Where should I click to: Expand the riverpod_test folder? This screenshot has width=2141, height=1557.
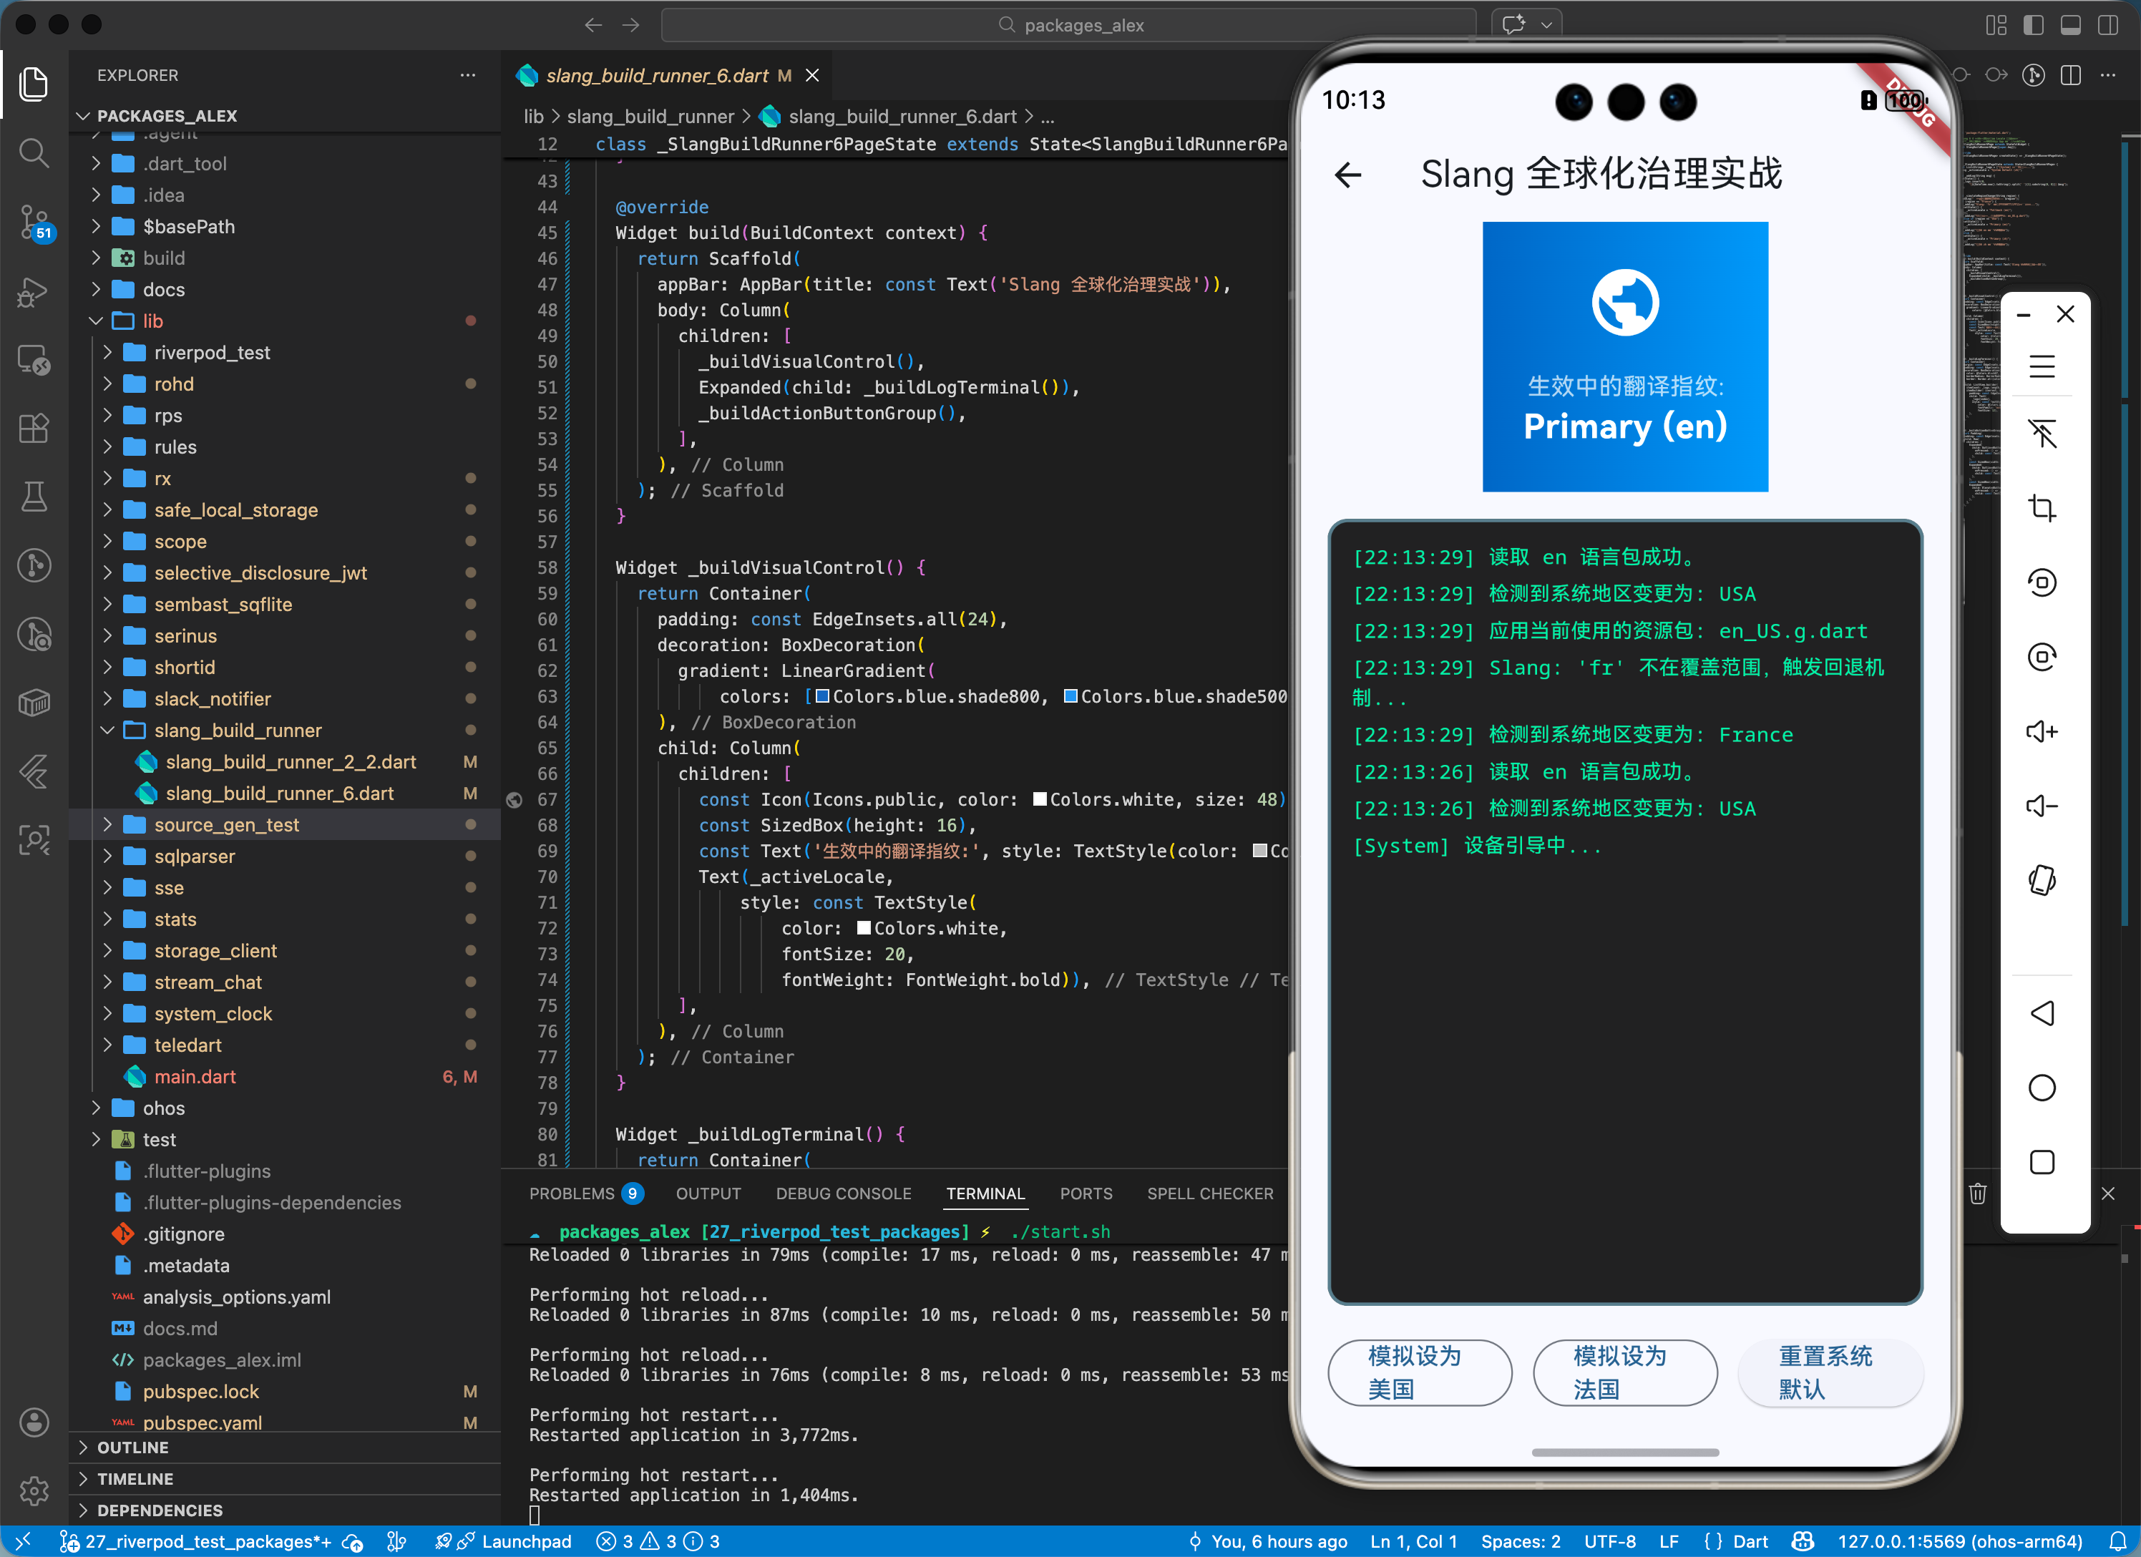(212, 352)
